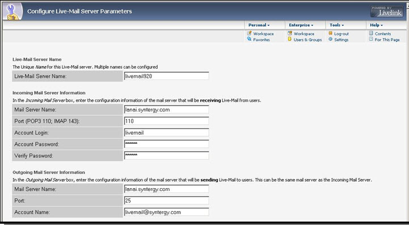The width and height of the screenshot is (409, 225).
Task: Click the Personal Workspace icon
Action: point(250,33)
